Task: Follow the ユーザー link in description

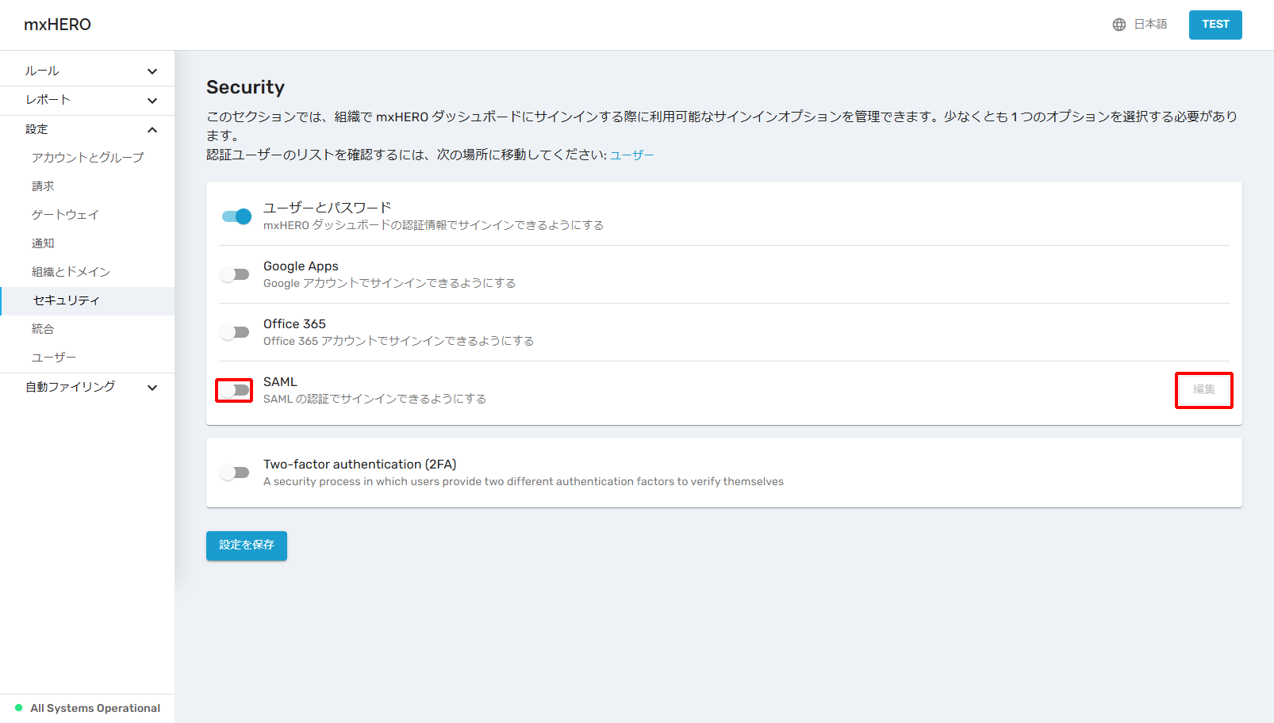Action: 631,155
